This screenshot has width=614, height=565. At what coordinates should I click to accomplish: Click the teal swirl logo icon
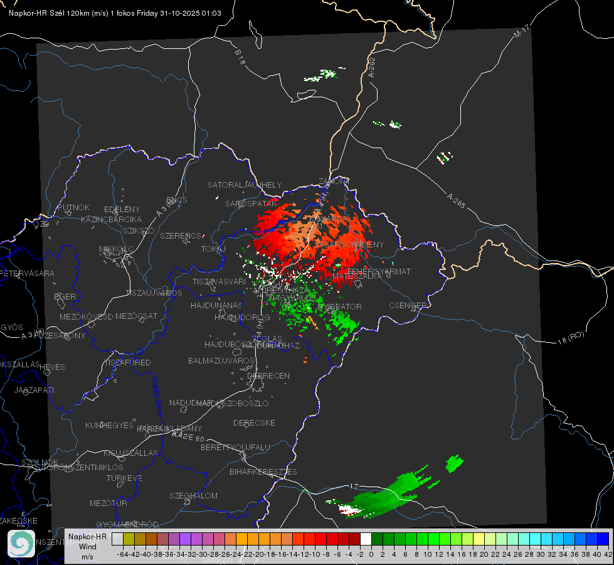pyautogui.click(x=21, y=544)
